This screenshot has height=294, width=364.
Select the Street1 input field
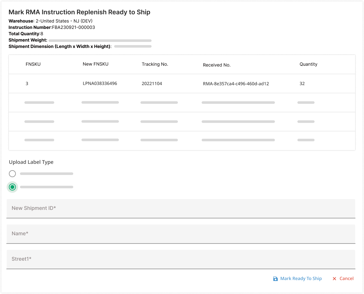[x=181, y=259]
